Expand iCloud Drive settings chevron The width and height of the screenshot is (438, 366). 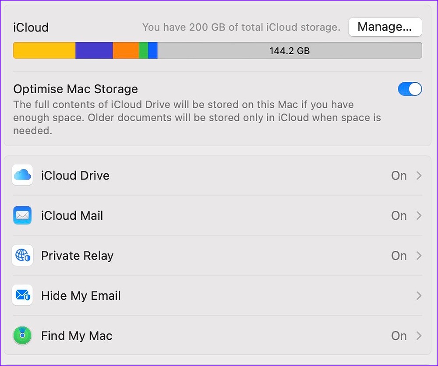click(x=419, y=176)
